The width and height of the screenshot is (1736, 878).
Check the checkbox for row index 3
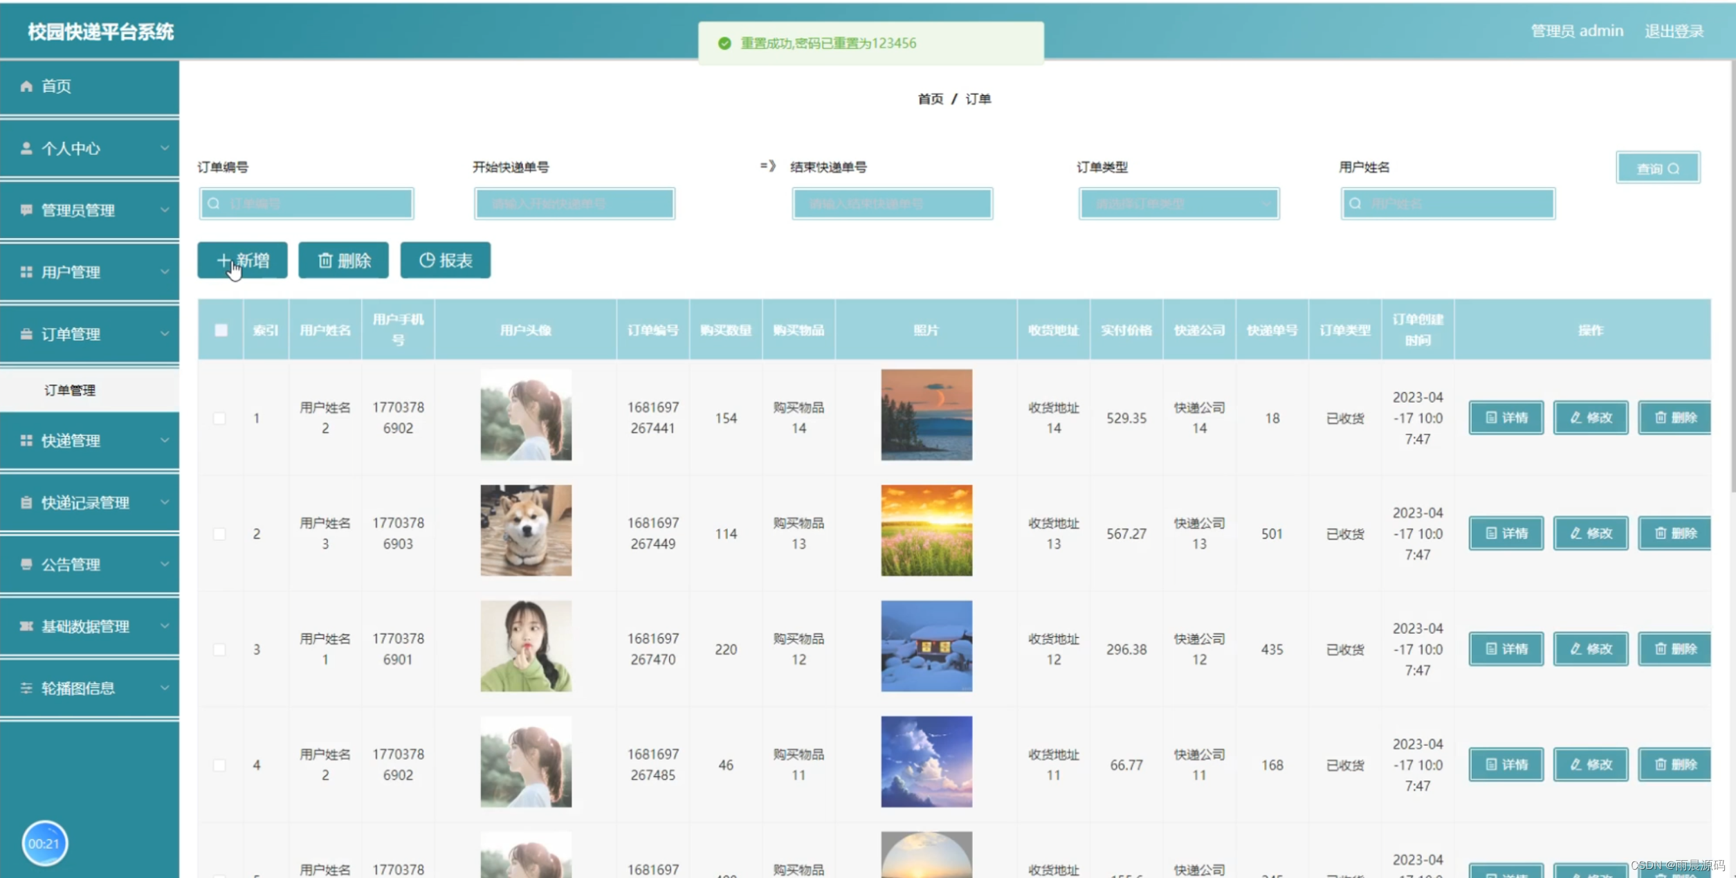(219, 649)
